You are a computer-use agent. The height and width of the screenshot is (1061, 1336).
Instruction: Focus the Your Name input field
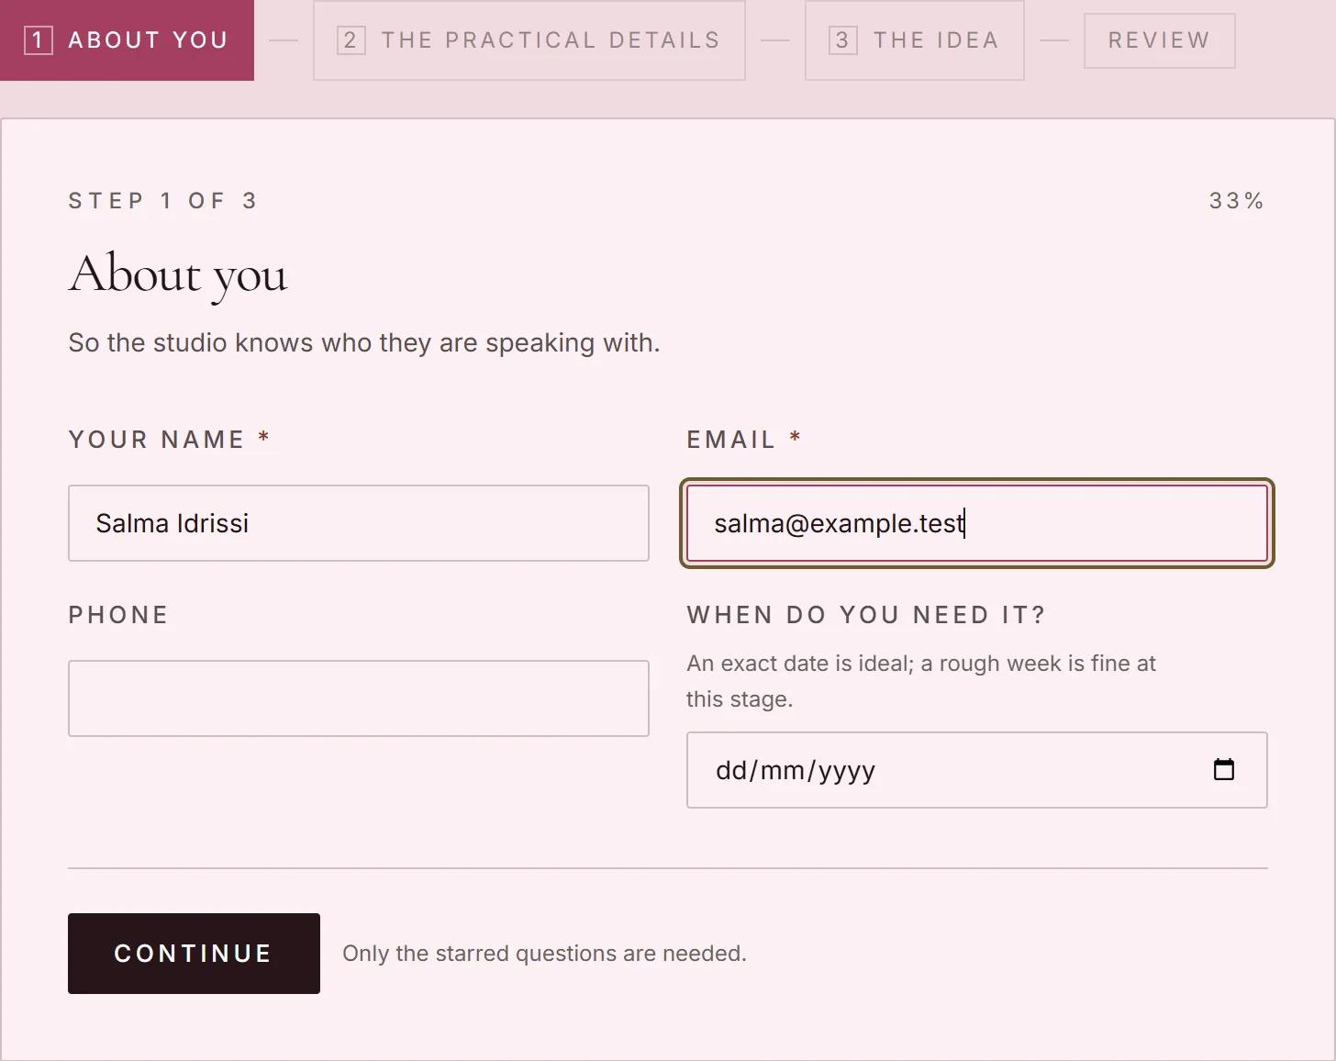pyautogui.click(x=358, y=523)
